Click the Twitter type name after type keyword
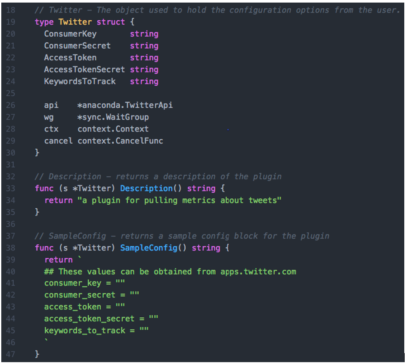 coord(75,22)
